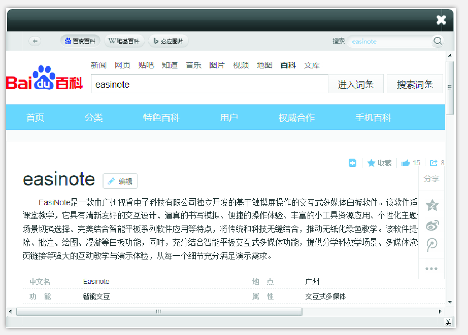Click the 交互式多媒体 value for 属性
The height and width of the screenshot is (335, 468).
(x=325, y=296)
